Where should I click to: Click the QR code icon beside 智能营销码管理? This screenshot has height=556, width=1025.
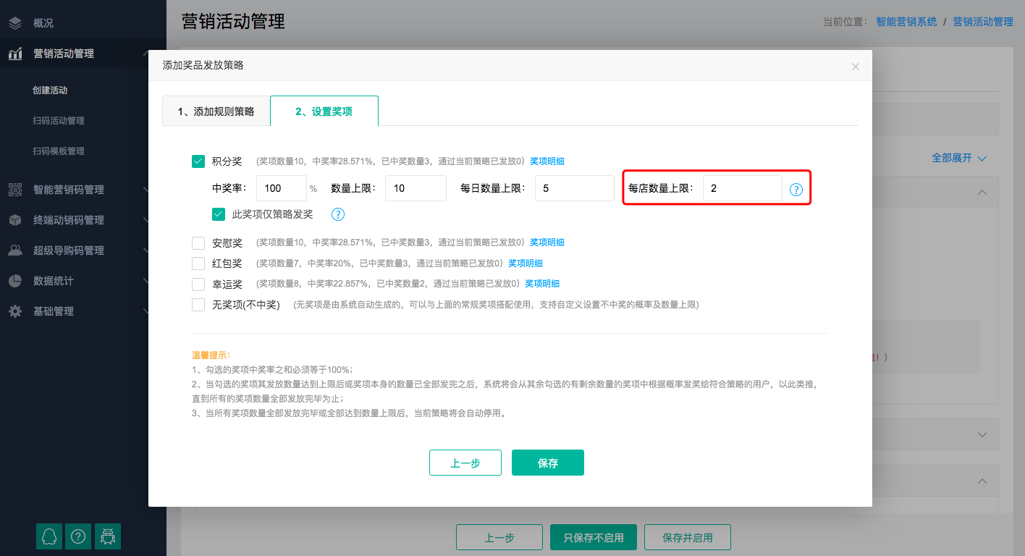point(15,190)
